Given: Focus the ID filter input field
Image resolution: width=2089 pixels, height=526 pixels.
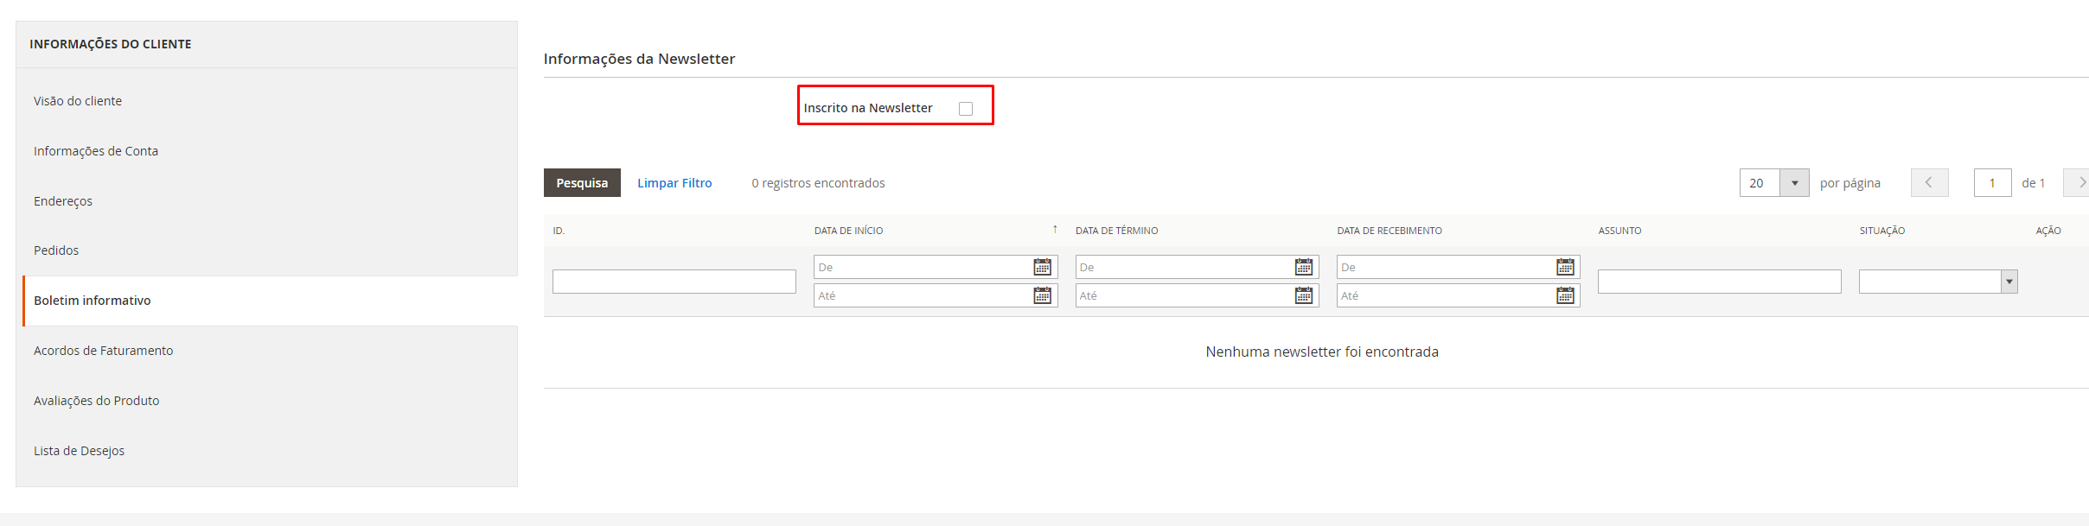Looking at the screenshot, I should (674, 282).
